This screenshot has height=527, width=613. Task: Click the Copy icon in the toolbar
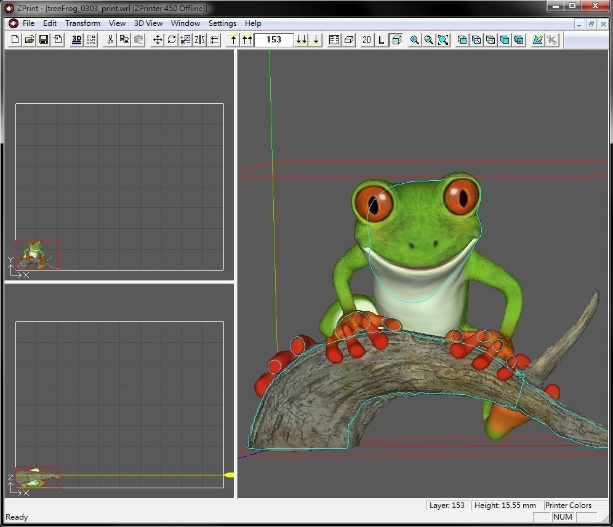pyautogui.click(x=124, y=40)
